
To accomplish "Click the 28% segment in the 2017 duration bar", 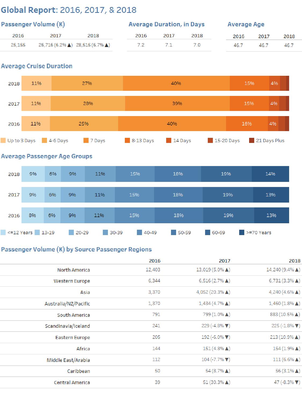I will 88,103.
